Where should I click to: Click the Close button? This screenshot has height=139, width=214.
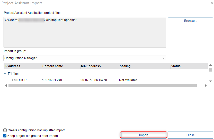[190, 135]
